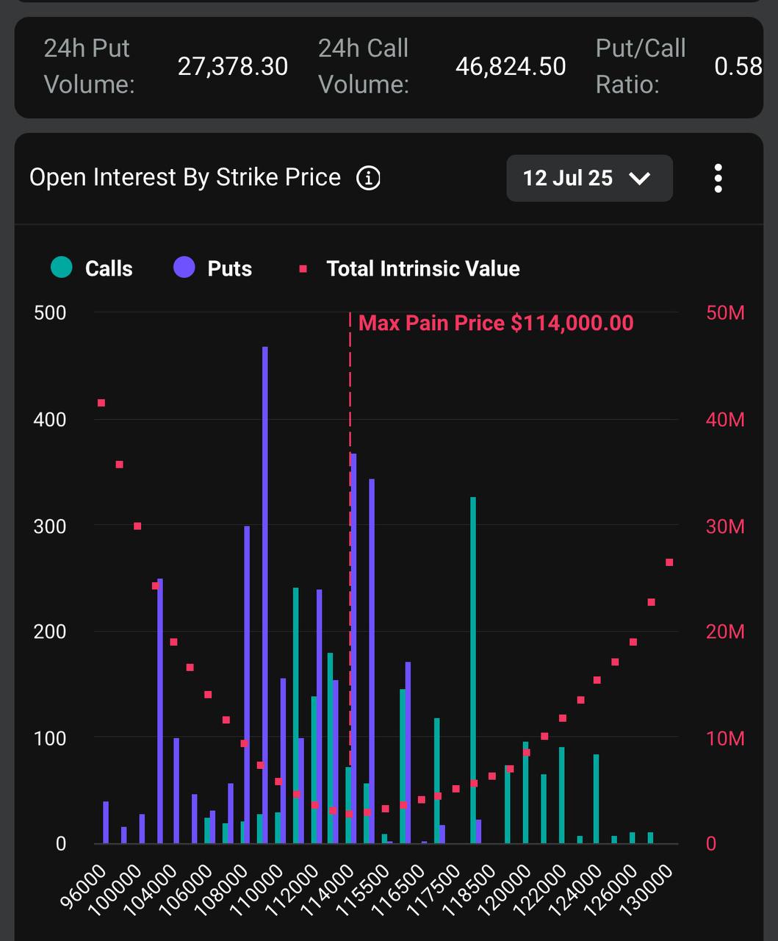The image size is (778, 941).
Task: Toggle the Puts series in the legend
Action: pos(213,268)
